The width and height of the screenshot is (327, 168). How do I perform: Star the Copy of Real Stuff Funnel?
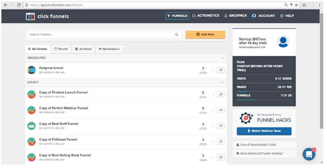213,126
